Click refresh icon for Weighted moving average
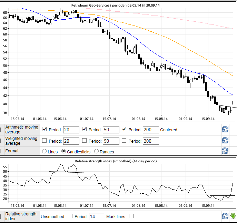237x223 pixels. click(225, 141)
